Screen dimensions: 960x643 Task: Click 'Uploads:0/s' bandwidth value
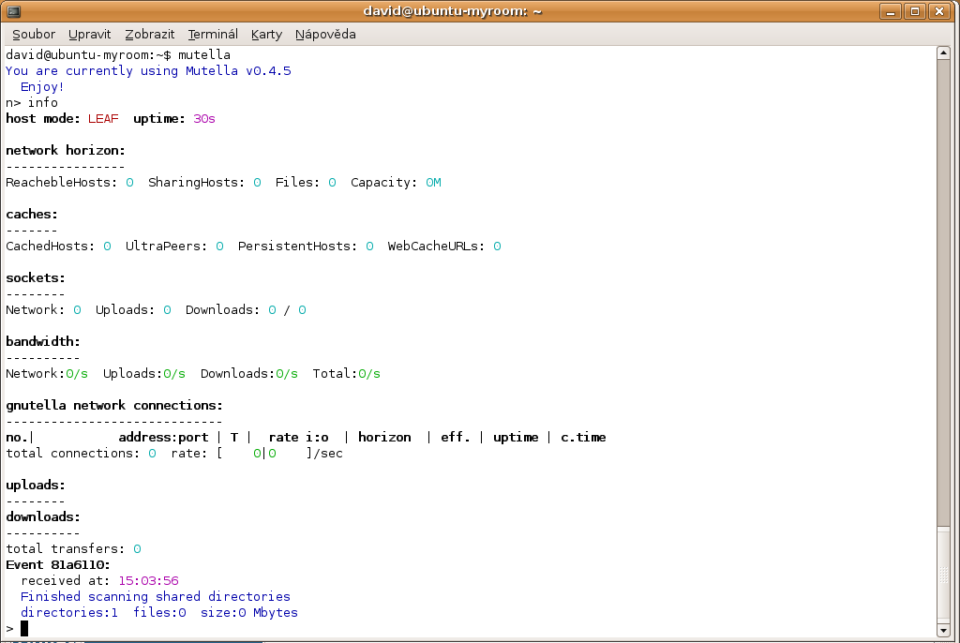click(143, 374)
